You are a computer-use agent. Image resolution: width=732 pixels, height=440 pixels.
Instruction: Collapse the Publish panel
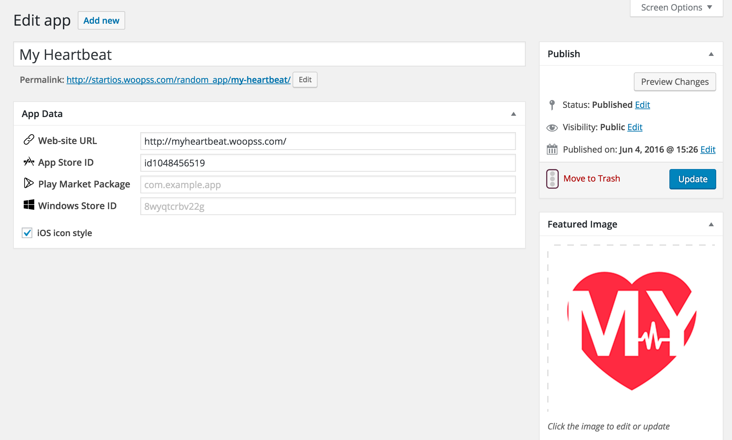tap(711, 54)
